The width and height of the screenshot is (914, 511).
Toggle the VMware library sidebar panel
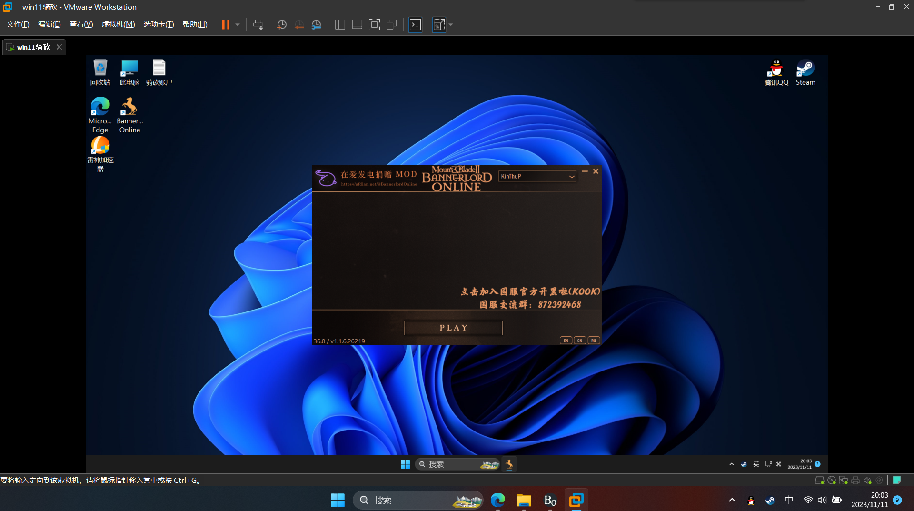[340, 25]
